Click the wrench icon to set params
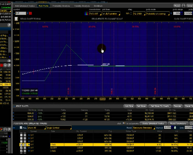Image resolution: width=193 pixels, height=155 pixels. pyautogui.click(x=124, y=123)
